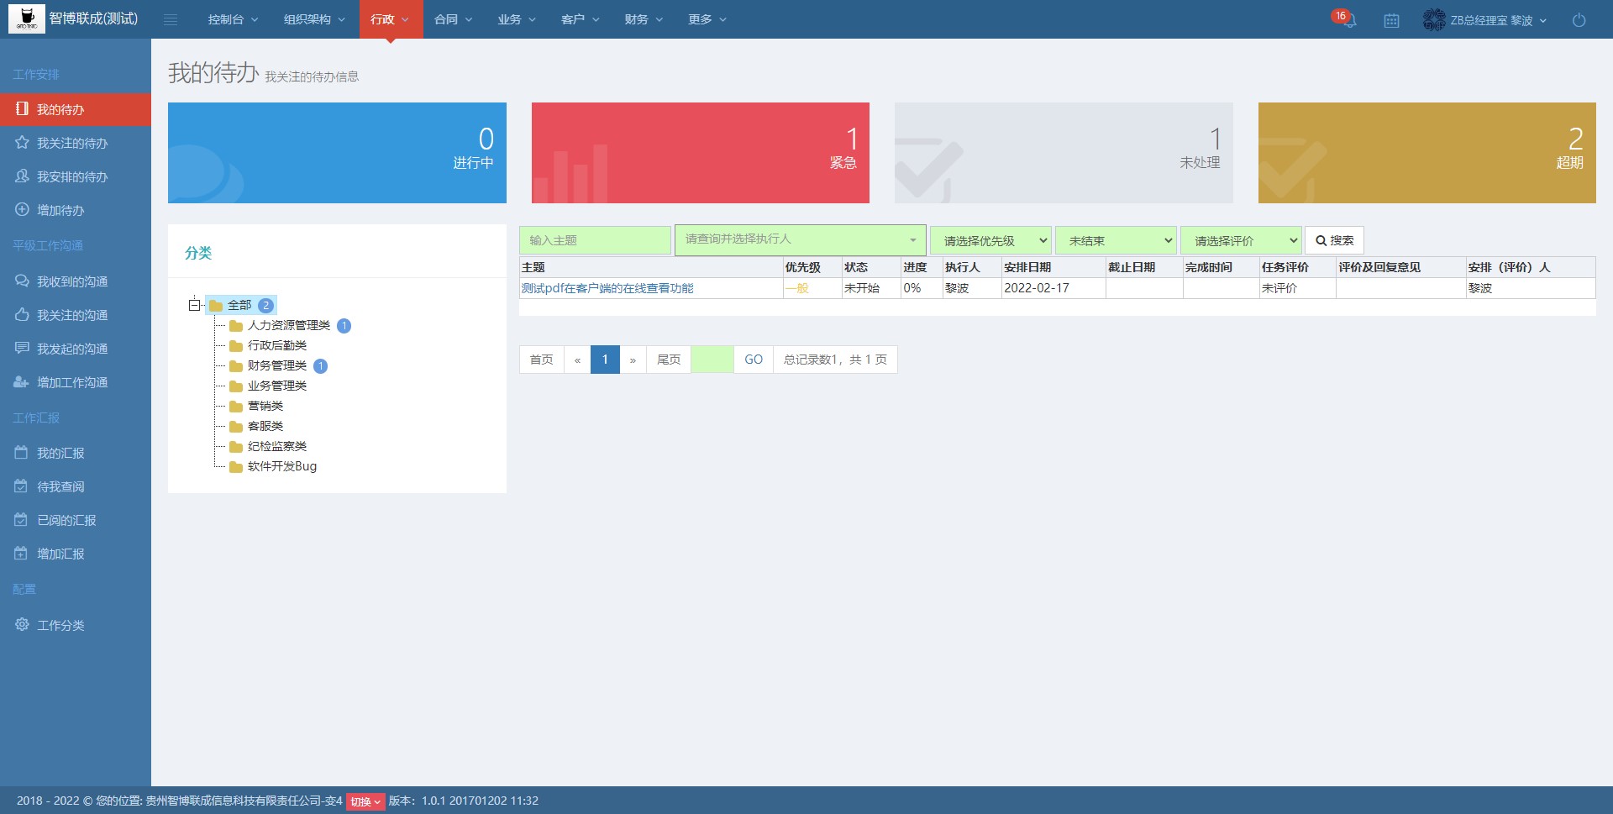This screenshot has height=814, width=1613.
Task: Select 客服类 in category tree
Action: (265, 426)
